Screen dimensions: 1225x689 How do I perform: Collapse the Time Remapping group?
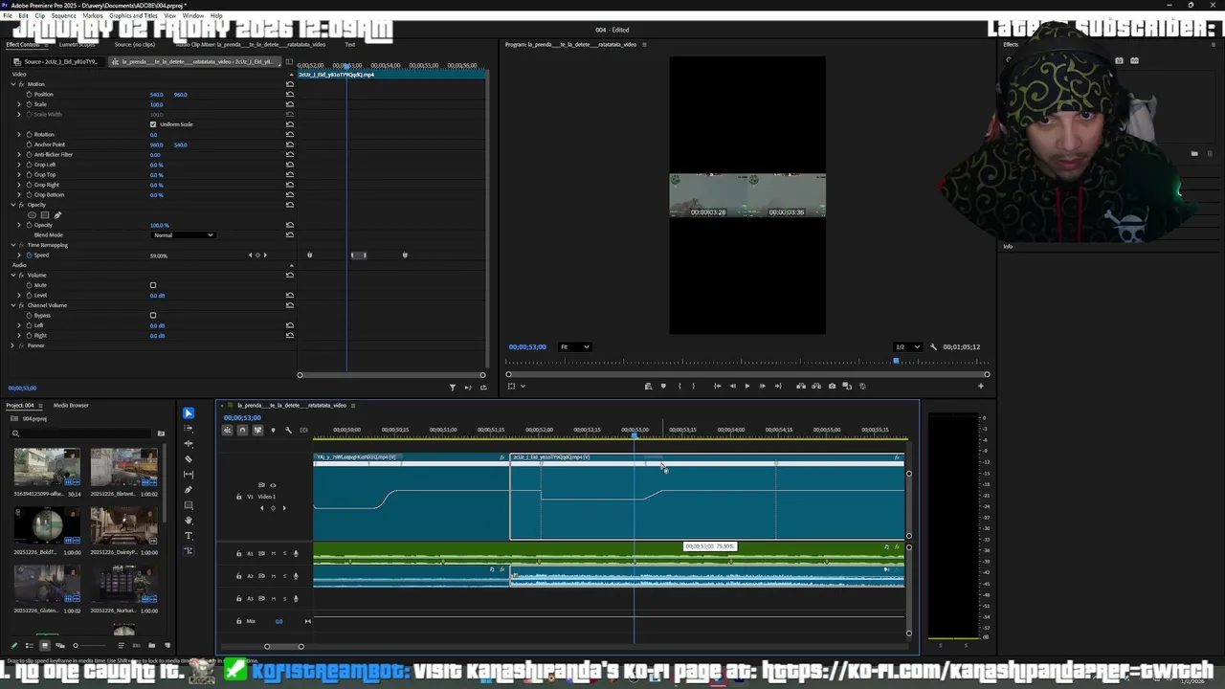pyautogui.click(x=13, y=245)
